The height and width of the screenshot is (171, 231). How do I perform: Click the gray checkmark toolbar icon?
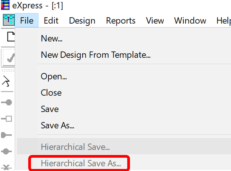[11, 58]
